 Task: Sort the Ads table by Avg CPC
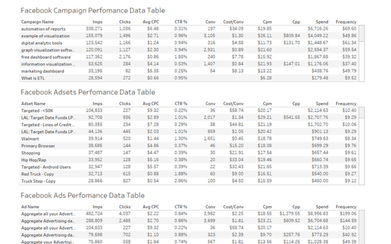pos(150,206)
